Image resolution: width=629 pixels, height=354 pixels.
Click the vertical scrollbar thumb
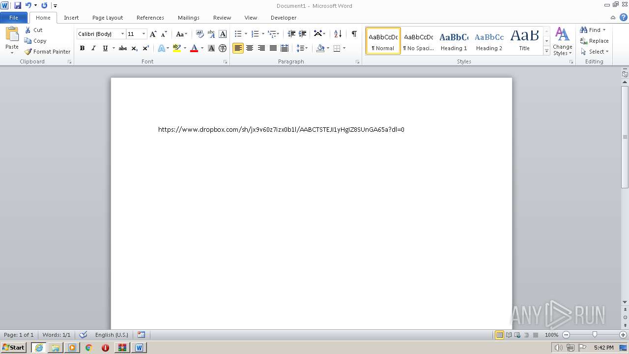625,136
